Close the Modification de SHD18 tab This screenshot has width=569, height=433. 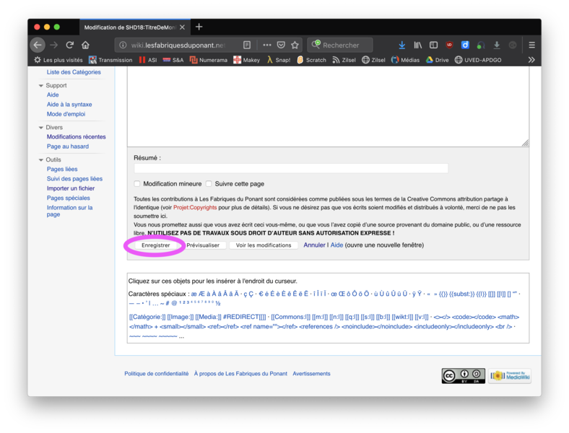[182, 27]
